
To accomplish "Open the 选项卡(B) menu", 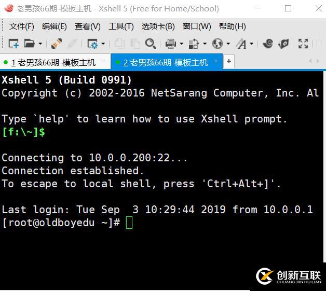I will point(158,26).
